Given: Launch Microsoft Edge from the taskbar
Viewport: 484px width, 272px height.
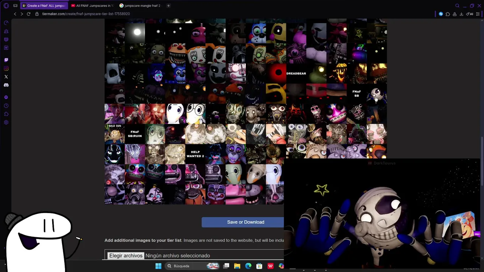Looking at the screenshot, I should 248,266.
